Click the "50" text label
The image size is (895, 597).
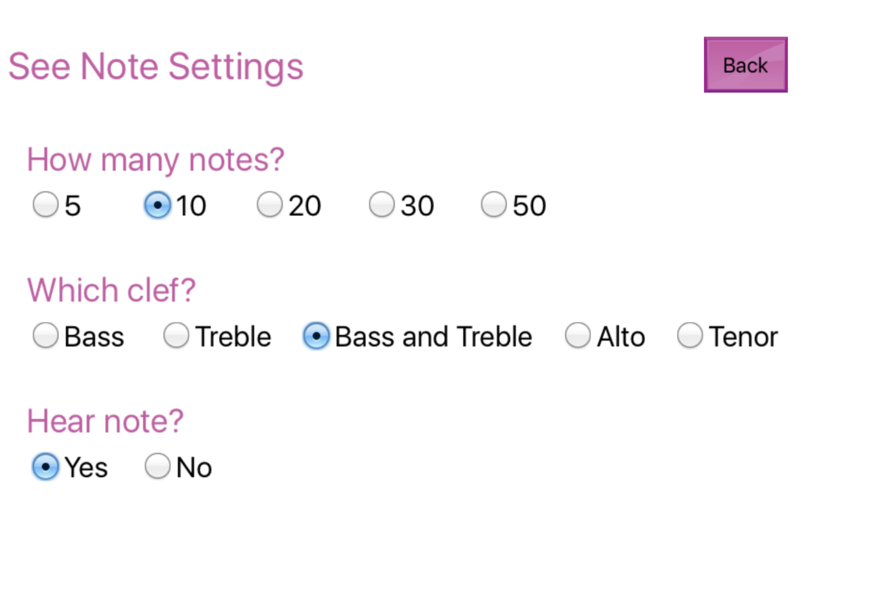pos(529,206)
